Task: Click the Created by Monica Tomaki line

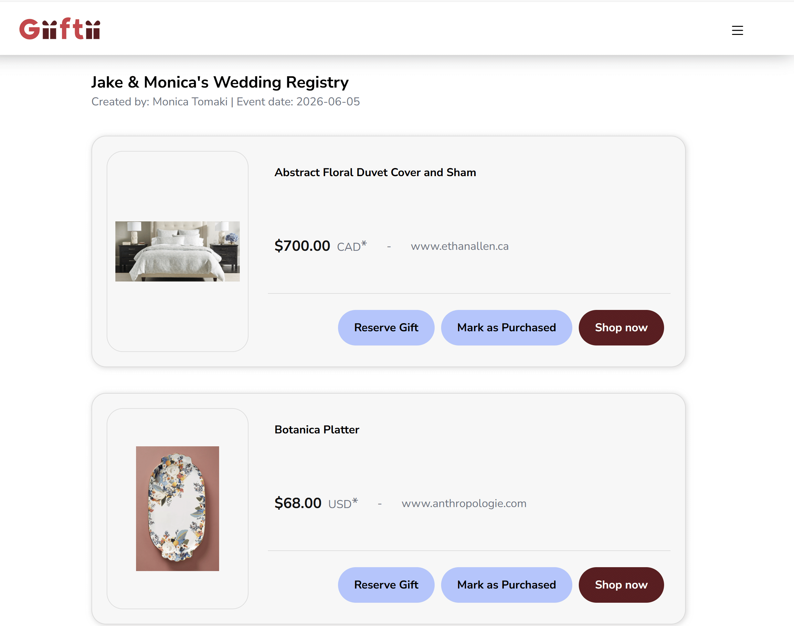Action: pos(225,101)
